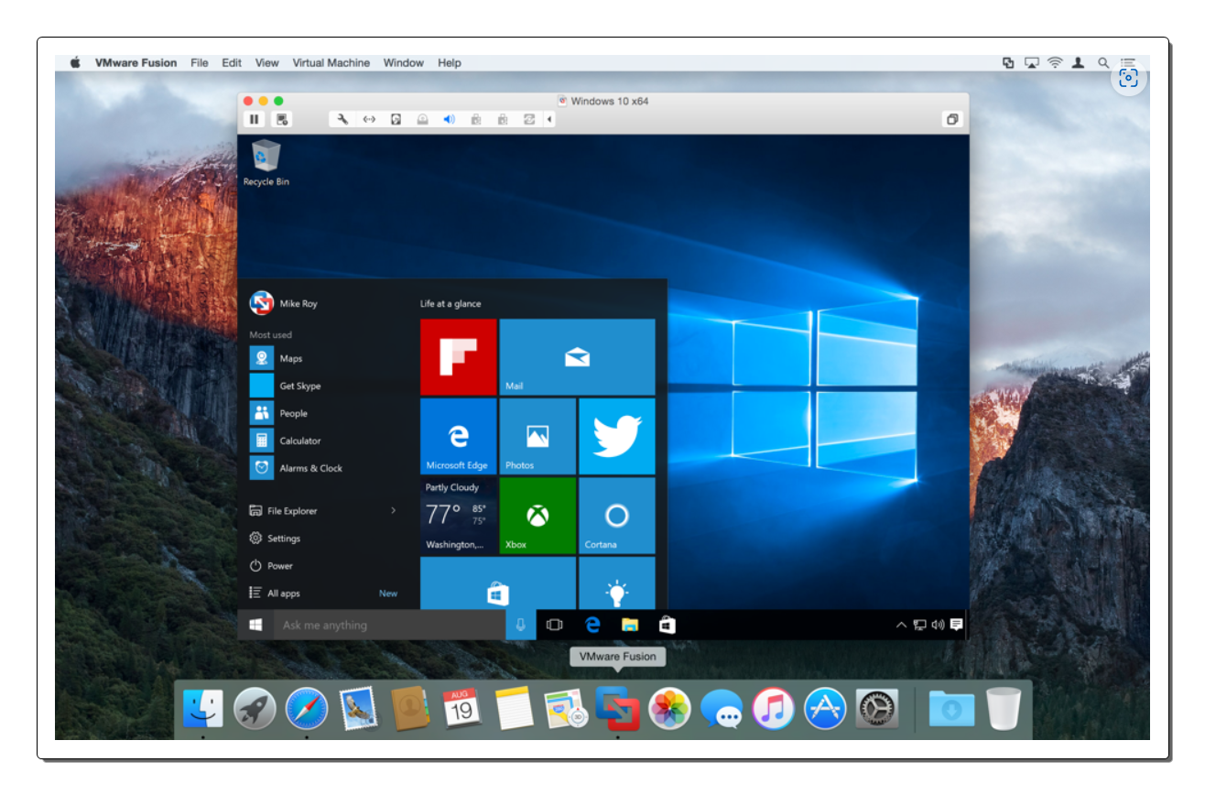
Task: Open Finder from the Dock
Action: (x=202, y=708)
